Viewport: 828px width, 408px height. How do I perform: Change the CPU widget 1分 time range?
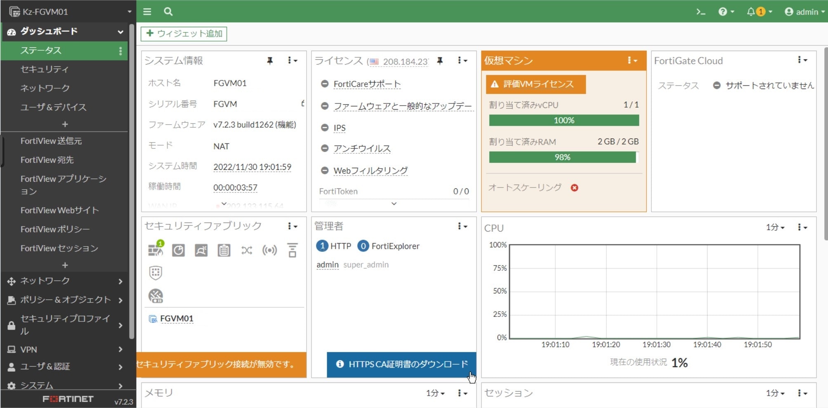775,227
